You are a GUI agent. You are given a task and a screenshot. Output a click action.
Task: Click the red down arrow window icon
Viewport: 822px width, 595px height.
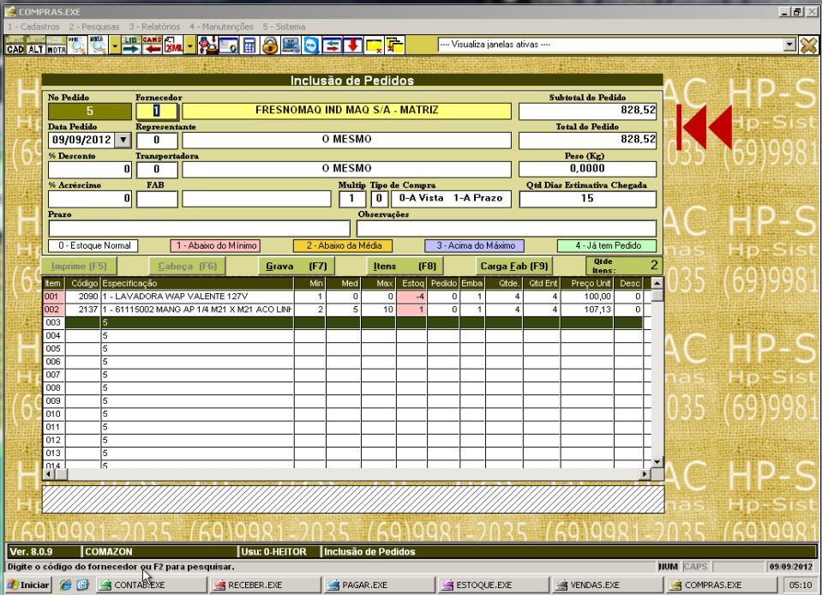coord(353,45)
